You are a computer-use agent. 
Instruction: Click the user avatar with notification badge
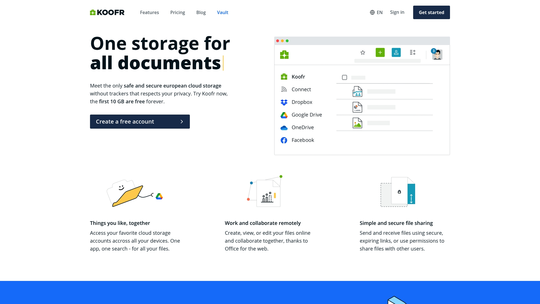click(437, 54)
